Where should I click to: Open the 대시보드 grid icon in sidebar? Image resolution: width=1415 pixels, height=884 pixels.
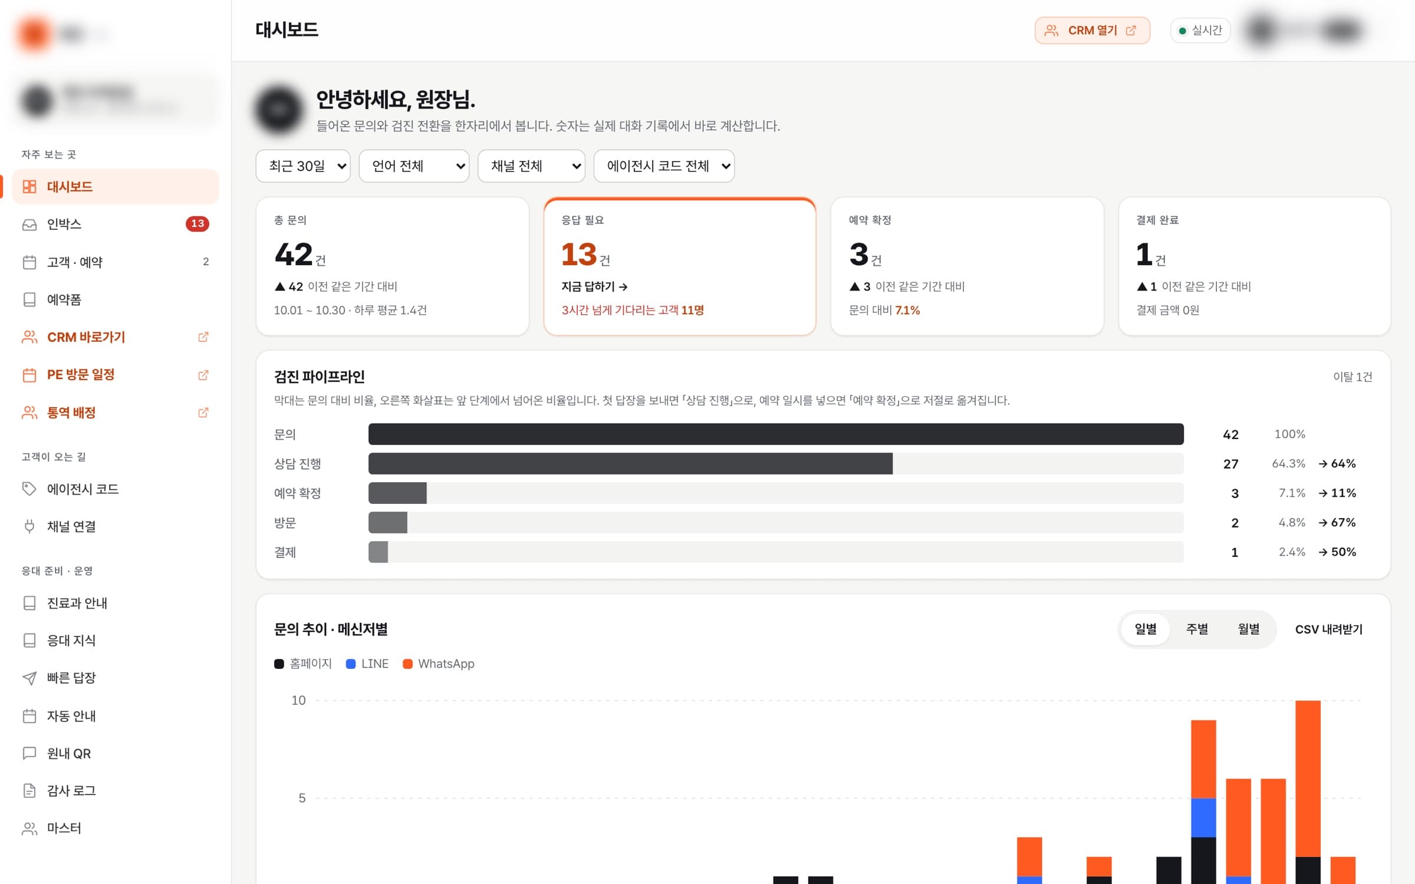pos(29,187)
